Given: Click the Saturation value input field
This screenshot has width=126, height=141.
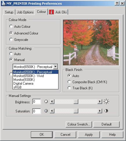Looking at the screenshot, I should tap(37, 111).
